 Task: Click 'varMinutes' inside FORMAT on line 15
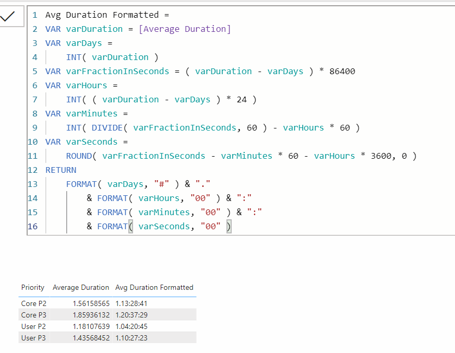click(164, 213)
